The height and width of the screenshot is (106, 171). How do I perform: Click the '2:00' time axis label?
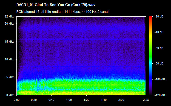click(x=121, y=100)
